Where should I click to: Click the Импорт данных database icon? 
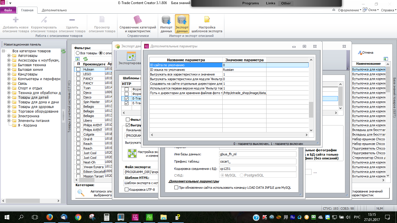click(167, 20)
